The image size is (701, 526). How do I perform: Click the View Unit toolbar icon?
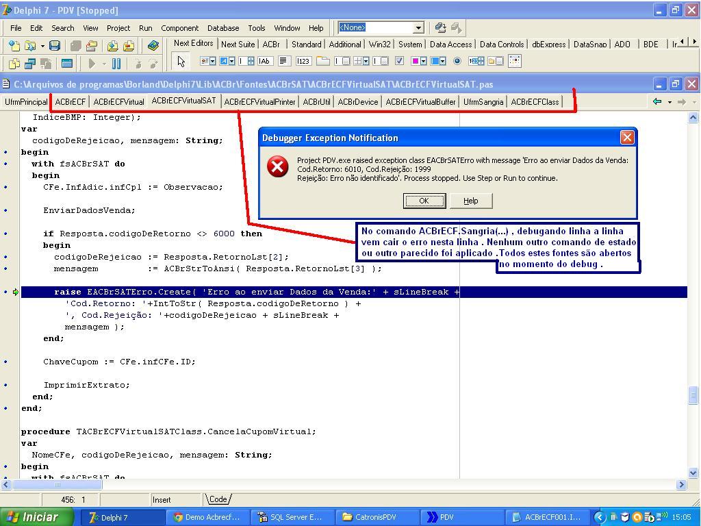click(x=14, y=64)
